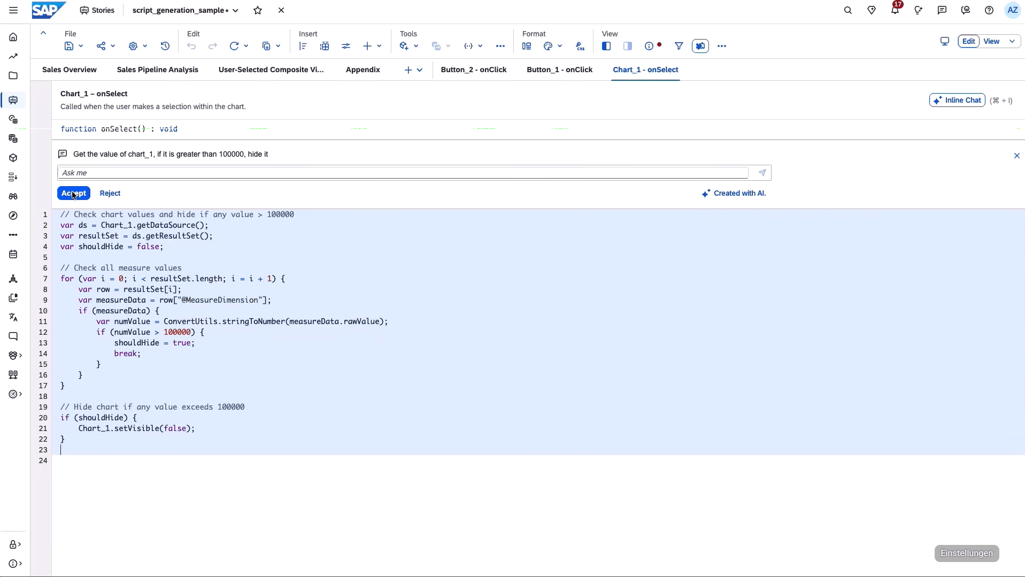Send the Ask me prompt

(762, 173)
